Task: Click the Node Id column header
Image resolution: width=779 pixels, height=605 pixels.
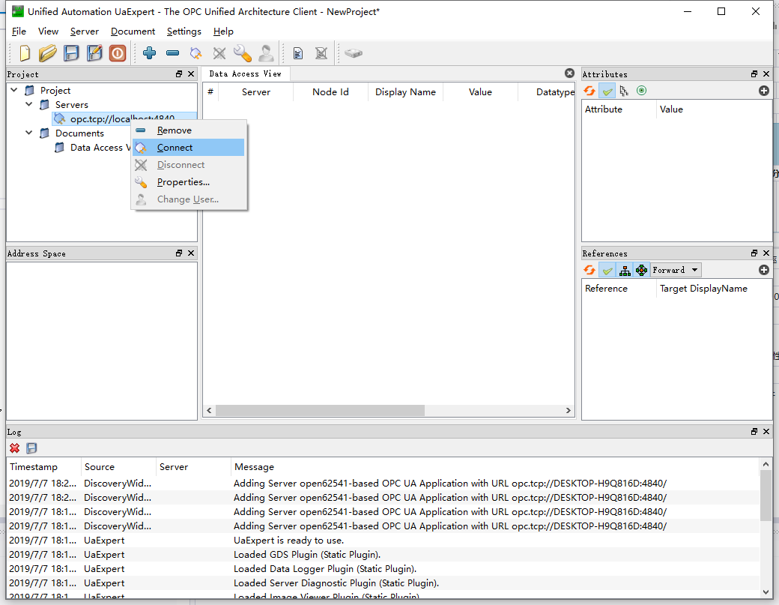Action: pos(330,92)
